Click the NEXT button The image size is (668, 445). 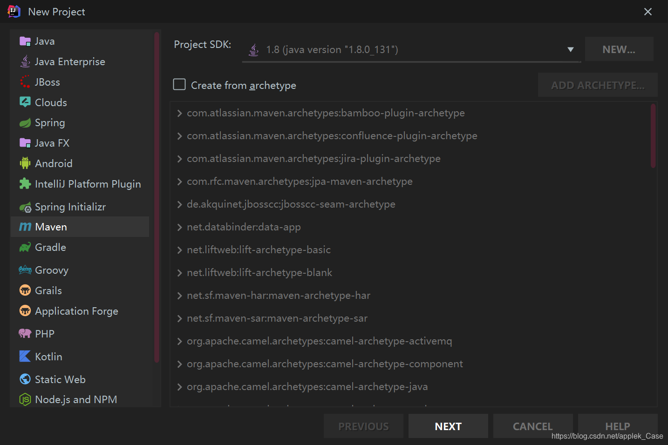[x=448, y=426]
